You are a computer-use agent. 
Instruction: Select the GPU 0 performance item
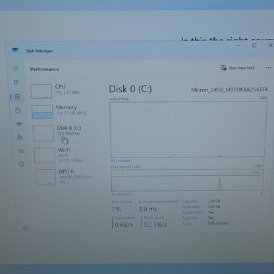[65, 177]
